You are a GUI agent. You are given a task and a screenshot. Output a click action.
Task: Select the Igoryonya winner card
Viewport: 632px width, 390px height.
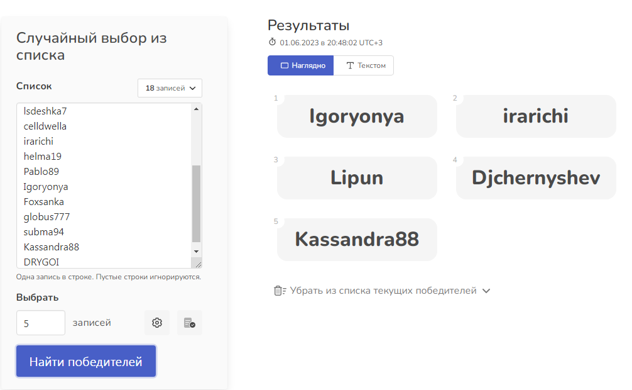(x=357, y=116)
